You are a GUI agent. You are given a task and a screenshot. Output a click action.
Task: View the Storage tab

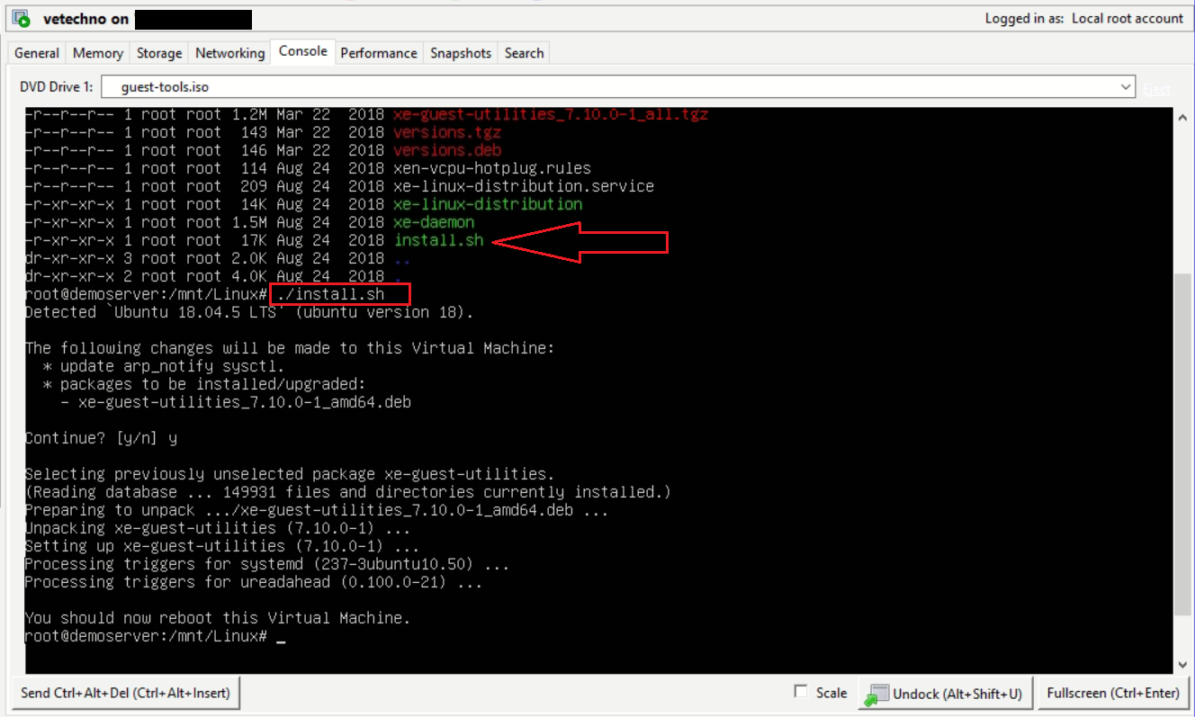pyautogui.click(x=158, y=53)
